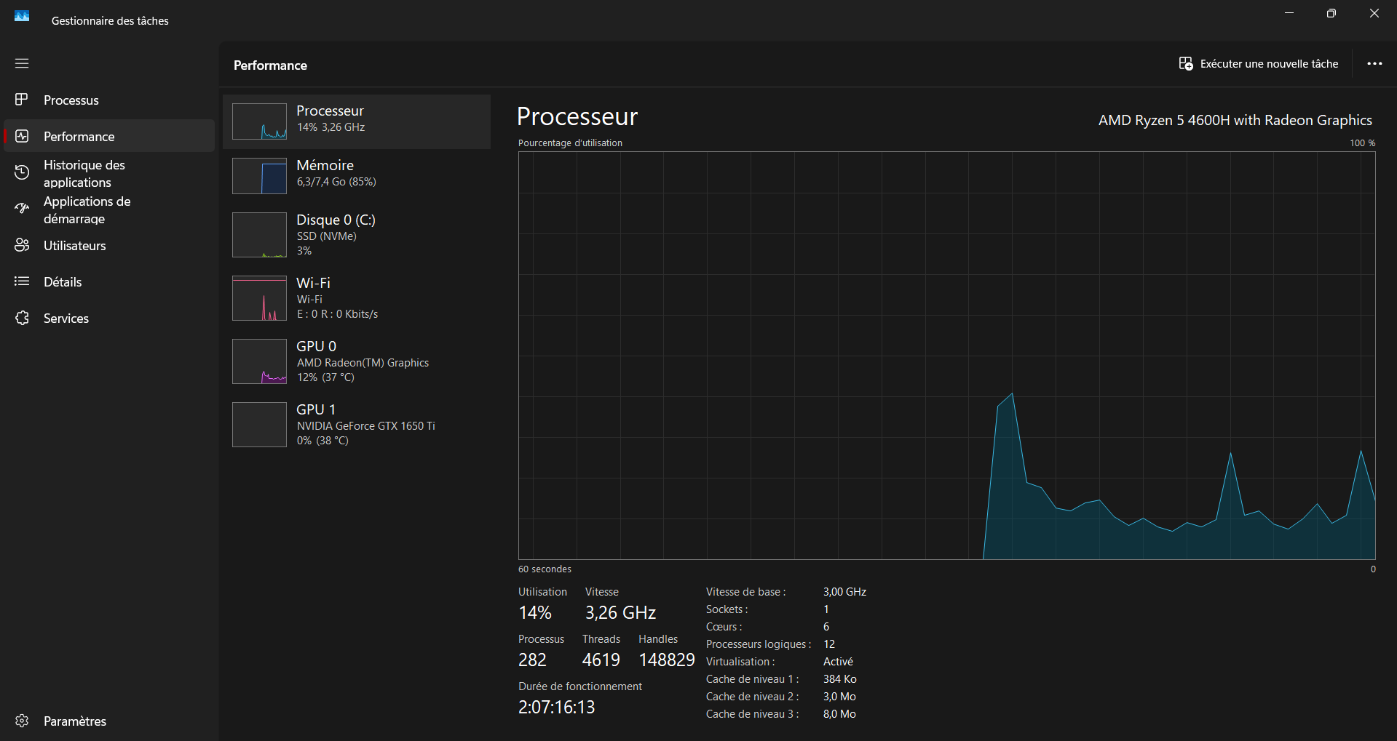The image size is (1397, 741).
Task: Click the Détails list icon
Action: pyautogui.click(x=22, y=281)
